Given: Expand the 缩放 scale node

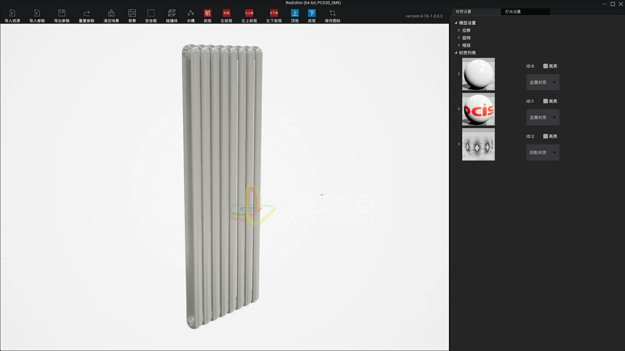Looking at the screenshot, I should [459, 45].
